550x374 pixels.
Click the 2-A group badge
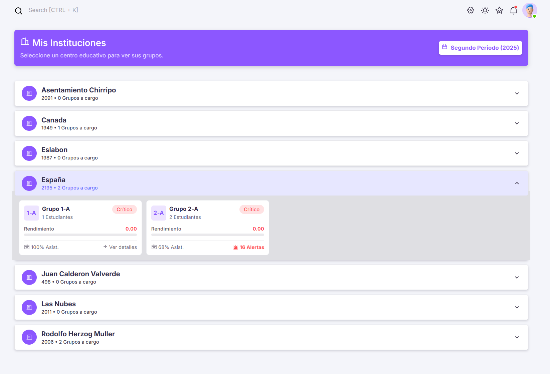point(159,213)
